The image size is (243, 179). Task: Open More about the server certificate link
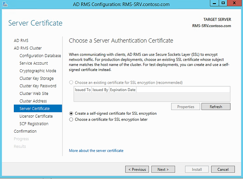(96, 151)
